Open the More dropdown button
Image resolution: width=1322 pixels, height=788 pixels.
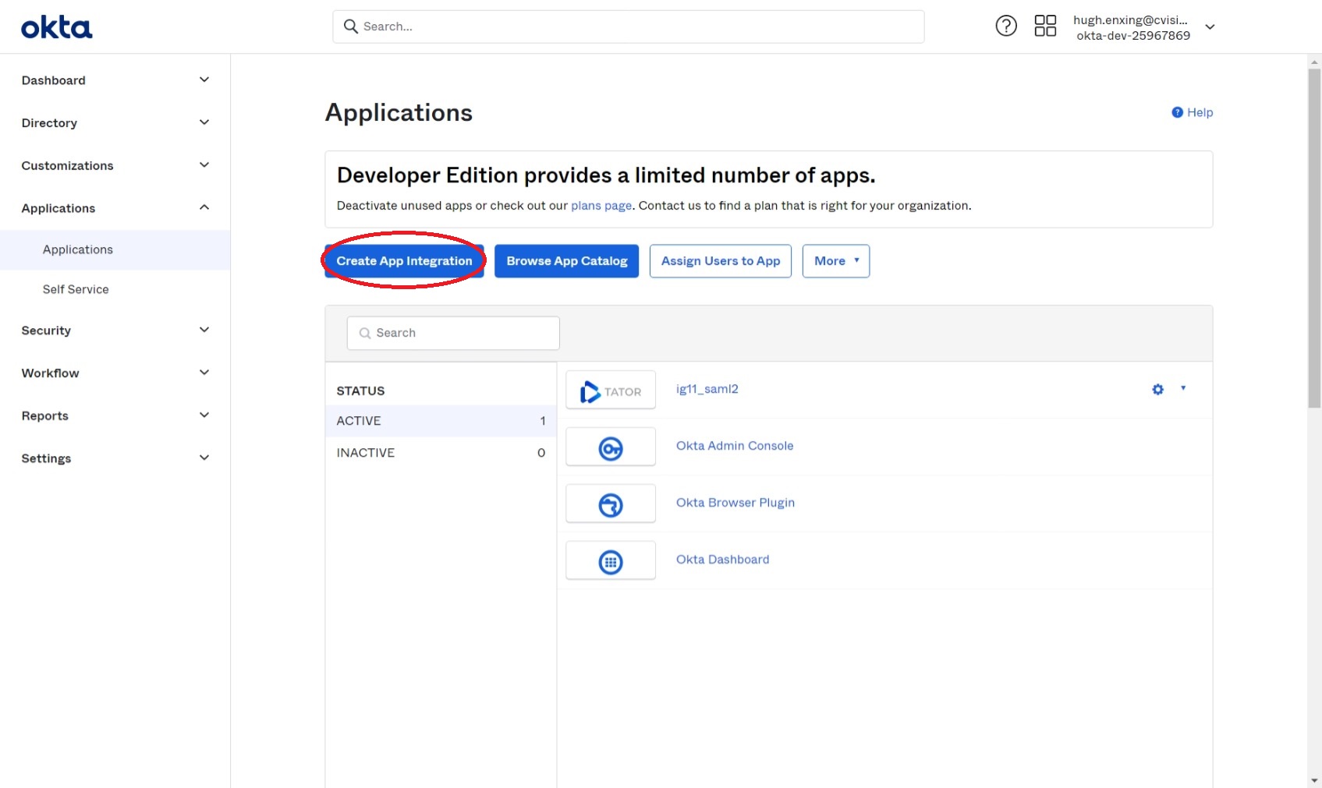coord(835,261)
